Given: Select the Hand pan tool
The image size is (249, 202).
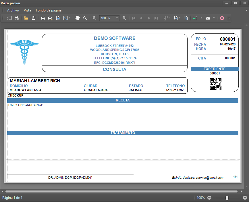Looking at the screenshot, I should click(x=78, y=18).
